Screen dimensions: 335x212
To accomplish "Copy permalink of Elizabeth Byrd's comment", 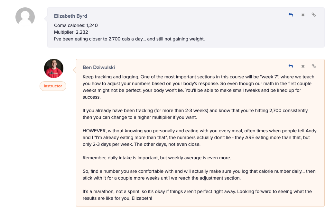I will point(314,15).
